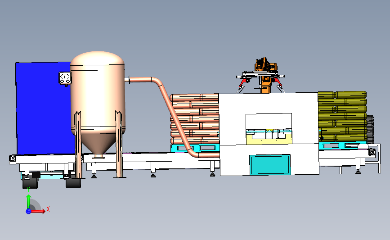390x240 pixels.
Task: Pick the pressure gauge mounted on the tank
Action: (65, 78)
